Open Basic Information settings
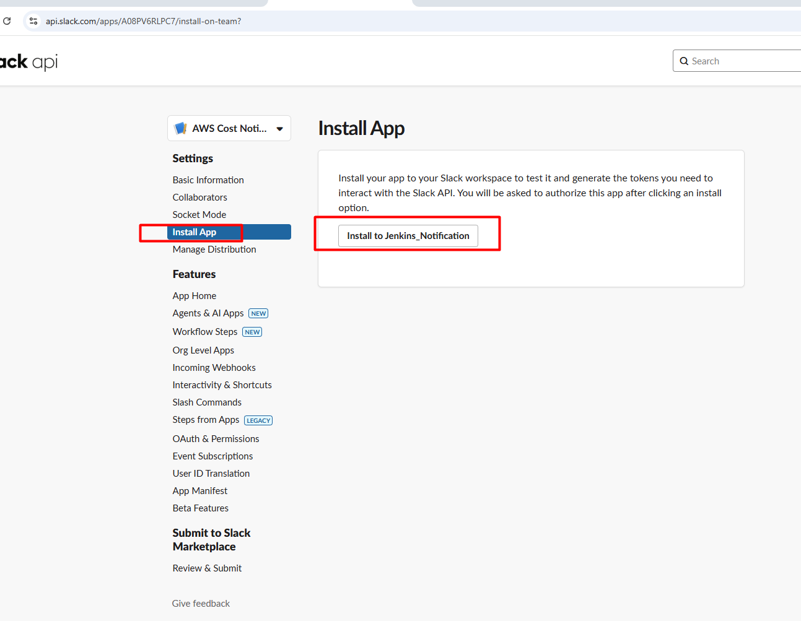Viewport: 801px width, 621px height. (x=208, y=180)
